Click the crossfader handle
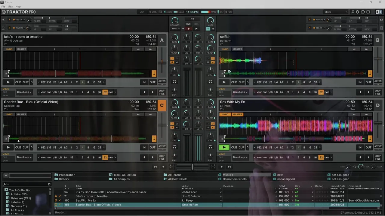 click(192, 167)
